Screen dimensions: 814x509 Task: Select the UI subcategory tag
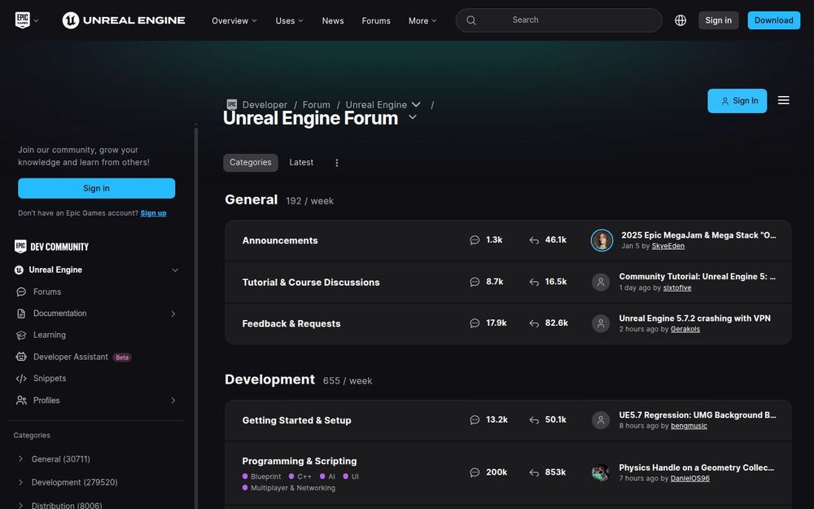pyautogui.click(x=351, y=476)
